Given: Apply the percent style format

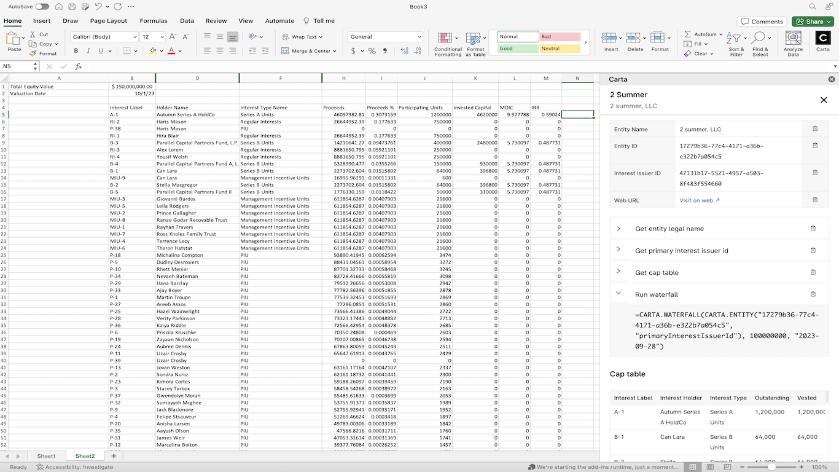Looking at the screenshot, I should pos(372,51).
